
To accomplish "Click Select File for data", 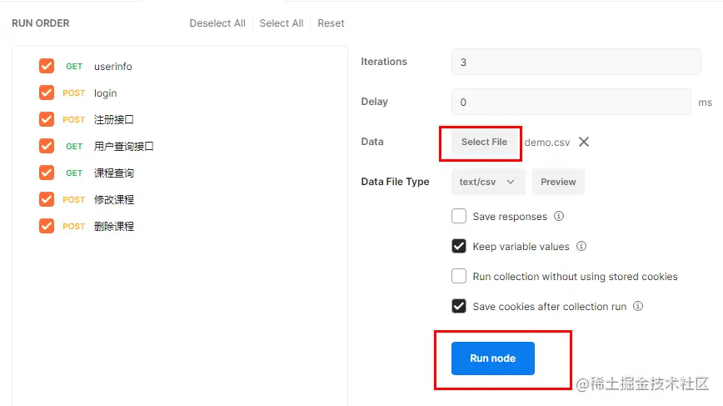I will (484, 143).
